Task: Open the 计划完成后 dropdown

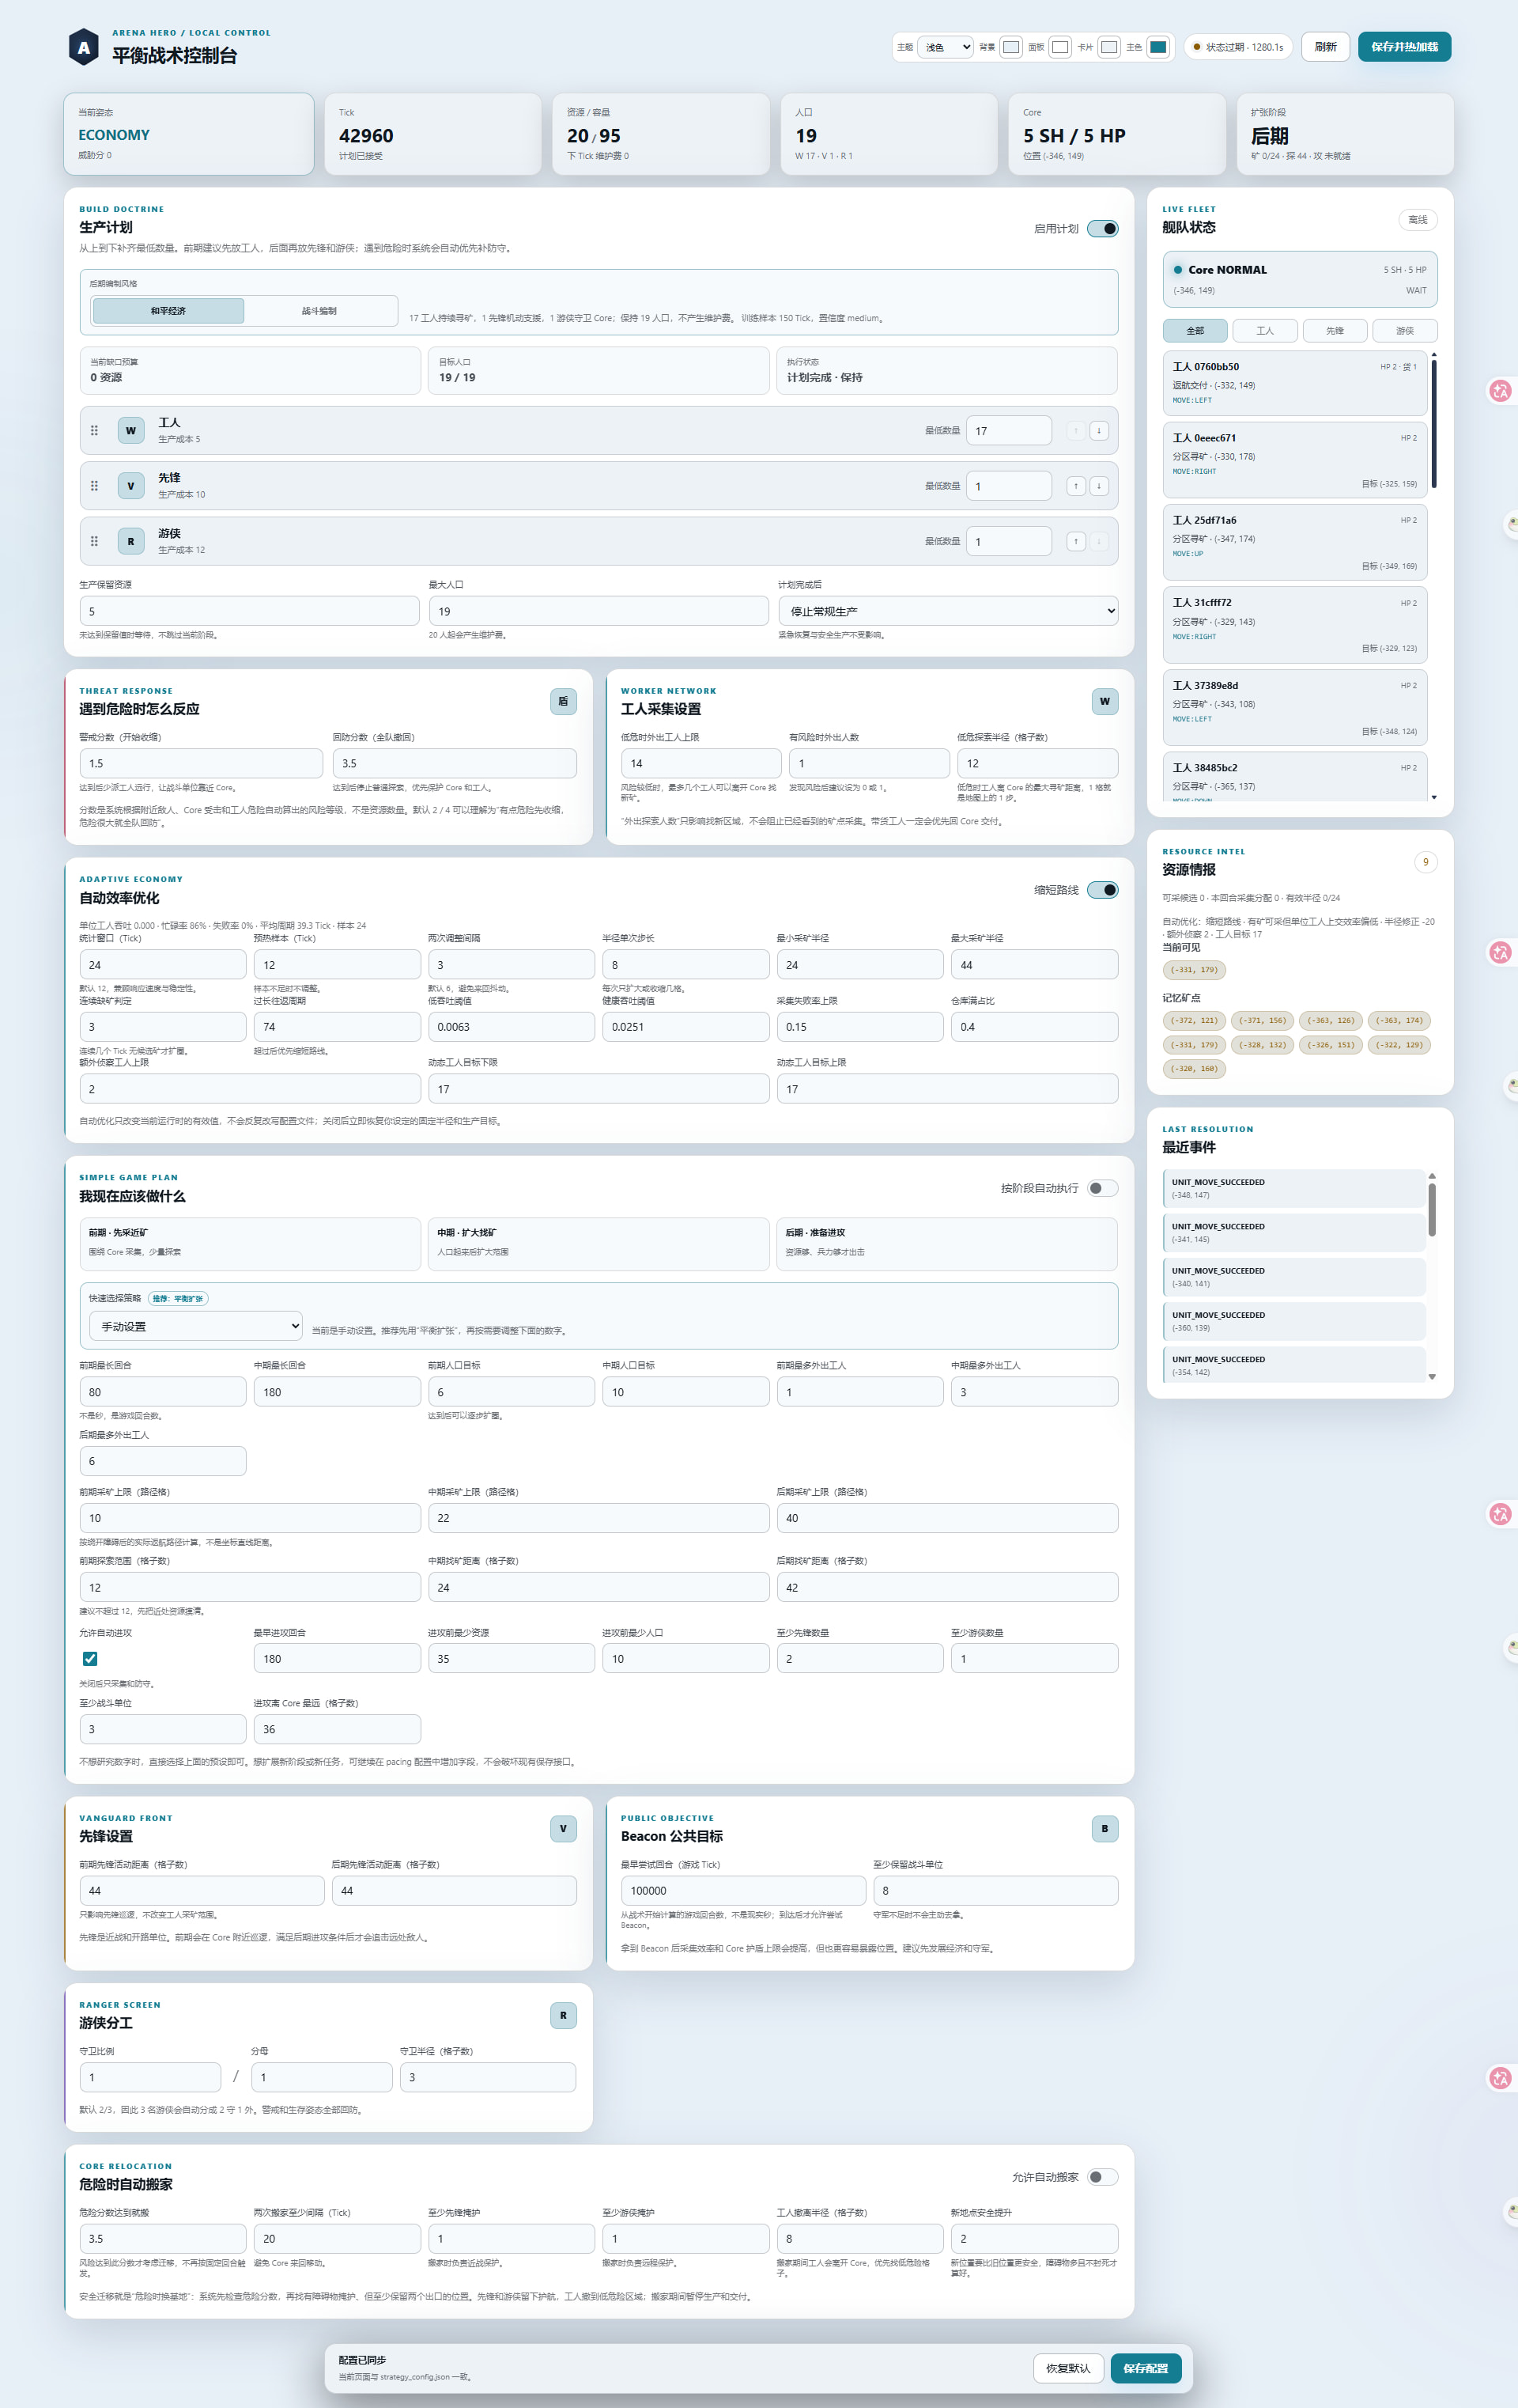Action: coord(947,611)
